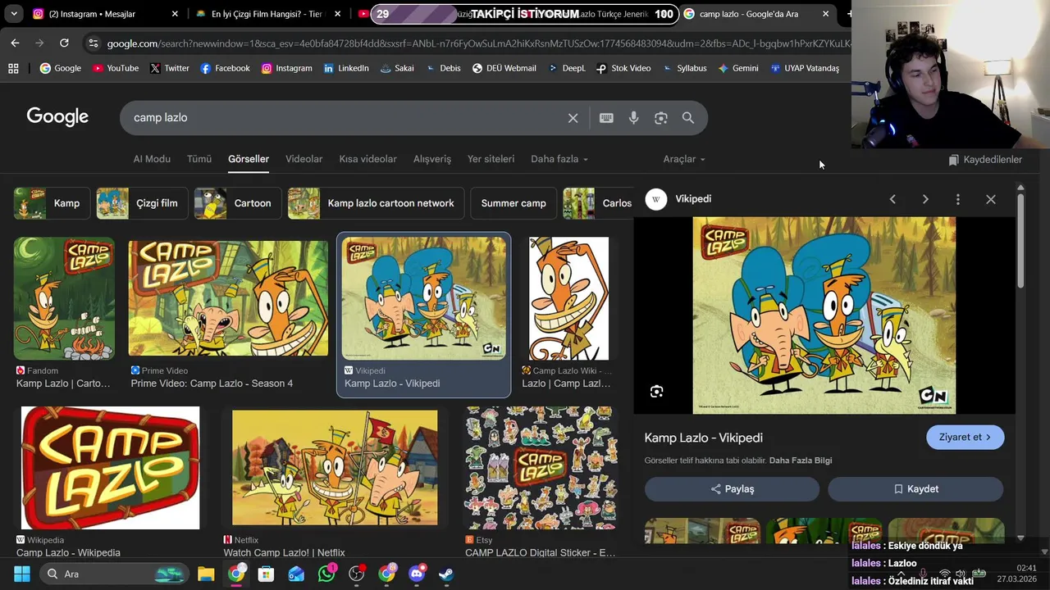Select the Cartoon filter chip
The width and height of the screenshot is (1050, 590).
(238, 203)
